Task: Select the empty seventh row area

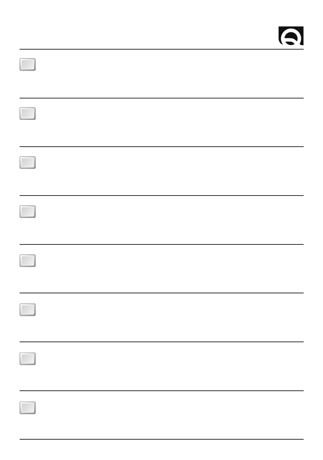Action: (170, 367)
